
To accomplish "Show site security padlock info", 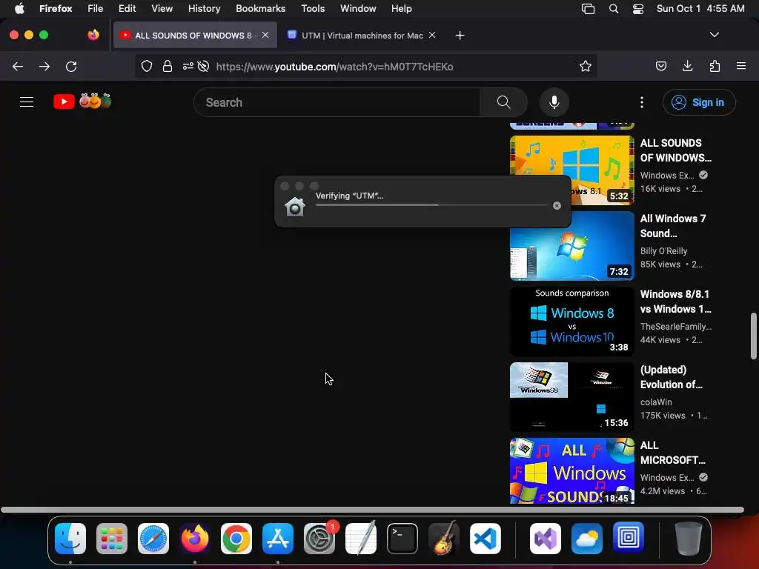I will [168, 66].
